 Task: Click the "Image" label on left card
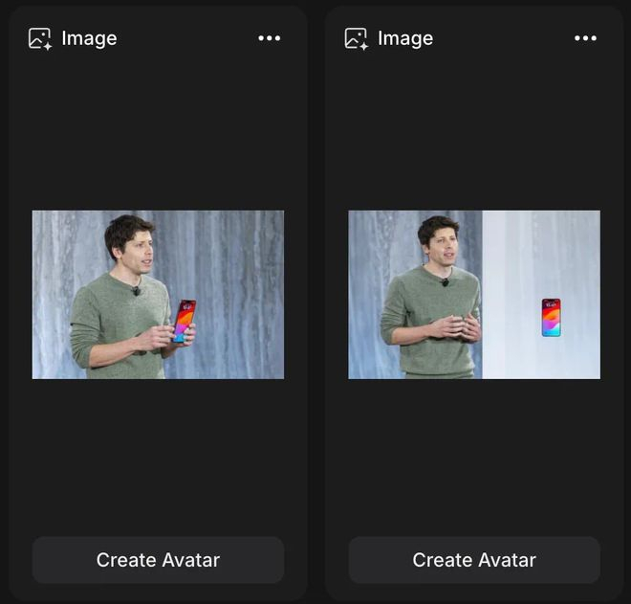coord(89,39)
